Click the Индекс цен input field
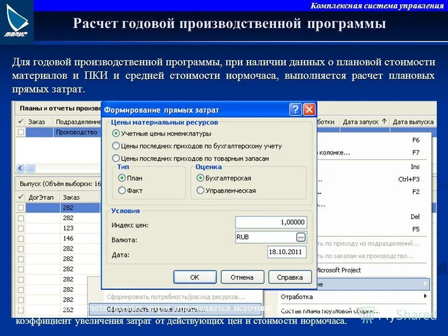This screenshot has height=336, width=448. click(x=271, y=223)
